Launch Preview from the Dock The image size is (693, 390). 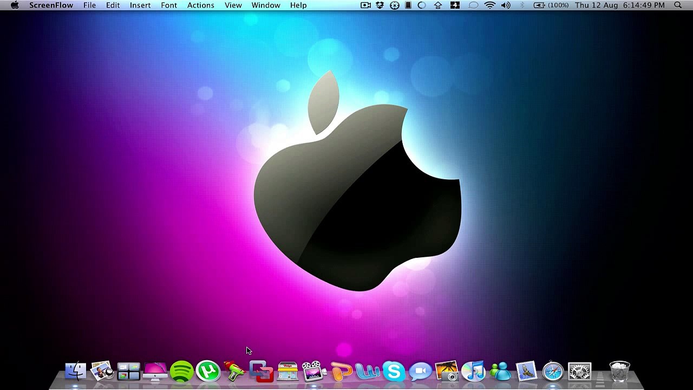pos(102,372)
